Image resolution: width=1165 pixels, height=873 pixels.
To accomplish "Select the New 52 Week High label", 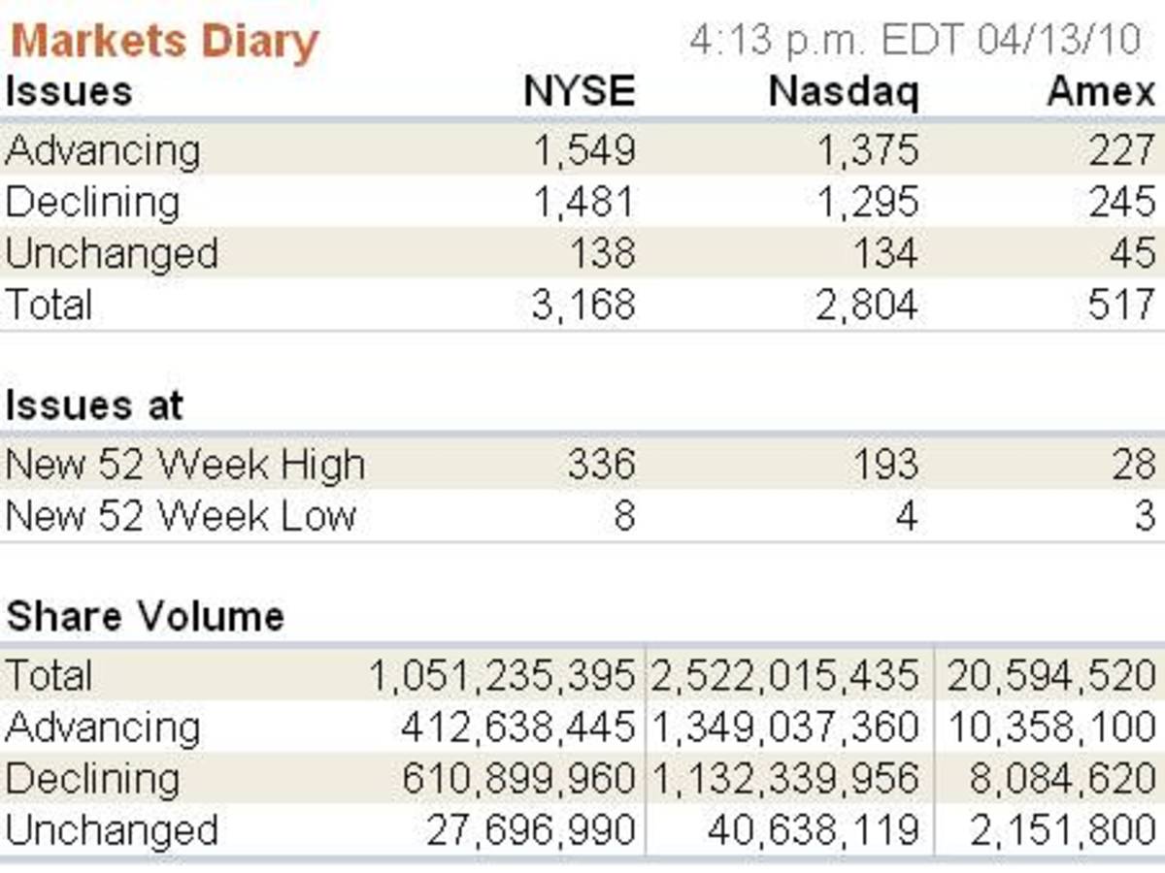I will [x=185, y=466].
